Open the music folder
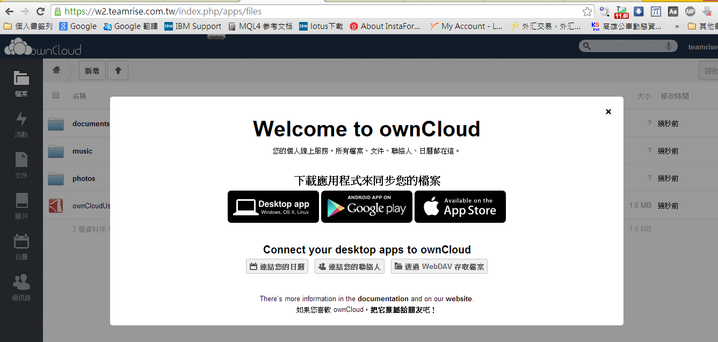The image size is (718, 342). pyautogui.click(x=82, y=151)
